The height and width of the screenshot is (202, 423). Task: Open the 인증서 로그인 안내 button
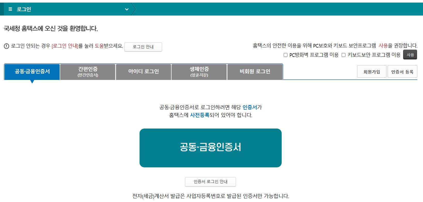(210, 182)
